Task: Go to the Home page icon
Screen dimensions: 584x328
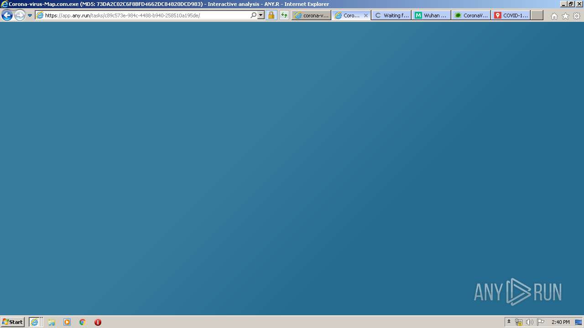Action: point(554,16)
